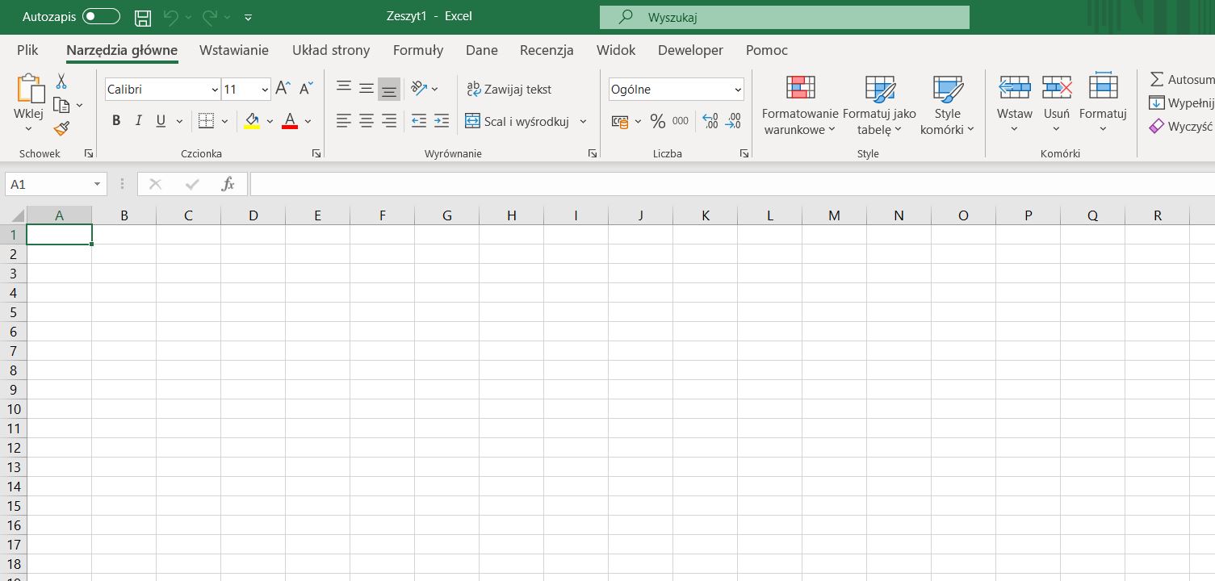Click the Select All corner triangle

[18, 216]
